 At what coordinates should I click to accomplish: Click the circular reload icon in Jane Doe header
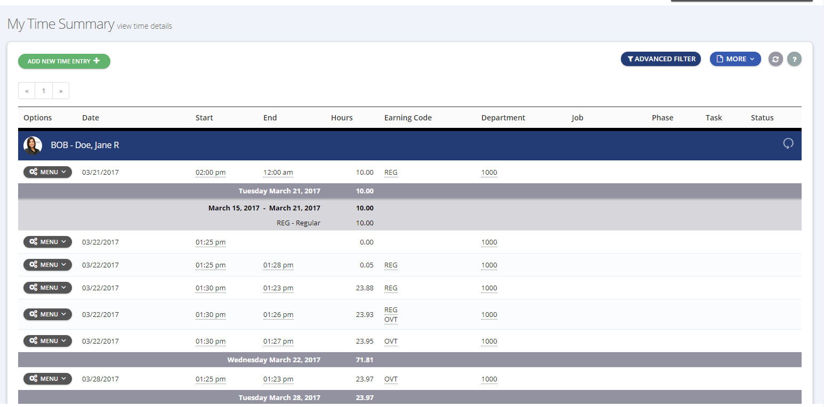pyautogui.click(x=788, y=143)
